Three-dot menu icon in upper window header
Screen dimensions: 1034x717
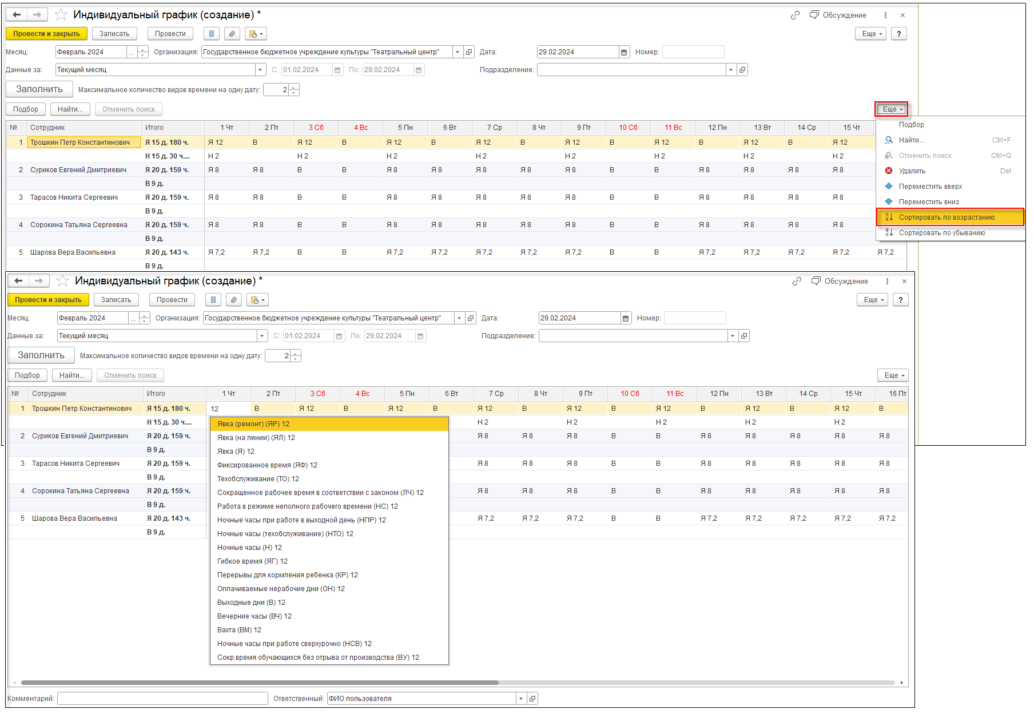coord(885,15)
